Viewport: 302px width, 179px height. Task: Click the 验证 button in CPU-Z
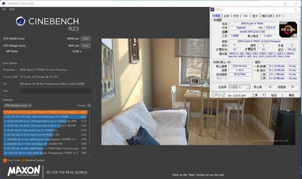274,95
